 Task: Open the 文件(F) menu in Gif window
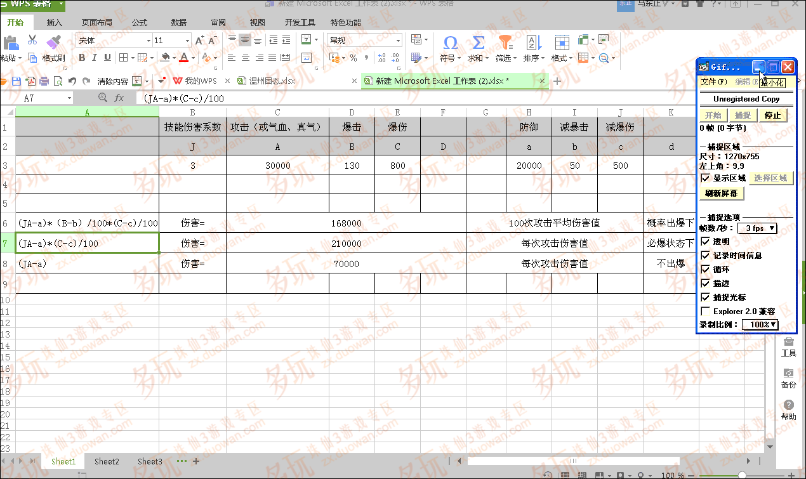714,82
